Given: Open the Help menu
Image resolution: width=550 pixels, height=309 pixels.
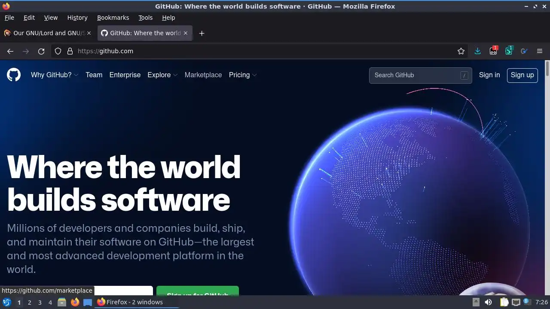Looking at the screenshot, I should 168,18.
